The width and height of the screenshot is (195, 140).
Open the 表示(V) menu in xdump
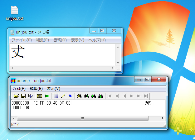coord(53,89)
